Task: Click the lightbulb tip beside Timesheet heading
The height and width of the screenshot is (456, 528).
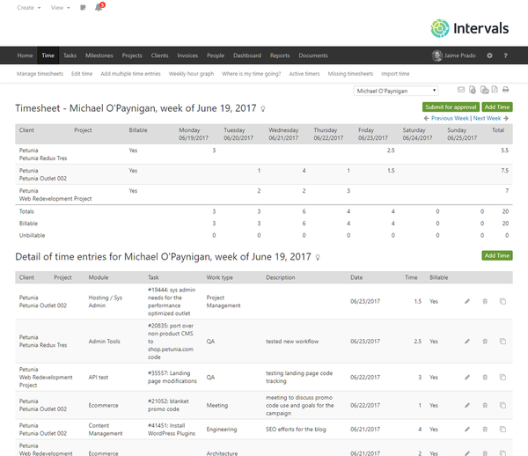Action: pyautogui.click(x=263, y=109)
